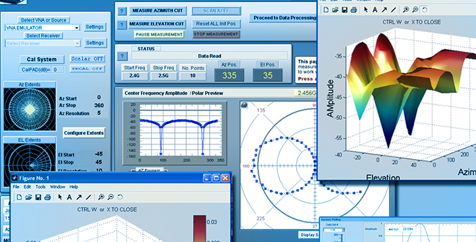Click STOP MEASUREMENT button
Viewport: 476px width, 242px height.
point(216,34)
